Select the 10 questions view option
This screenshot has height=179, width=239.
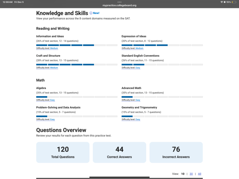point(183,174)
